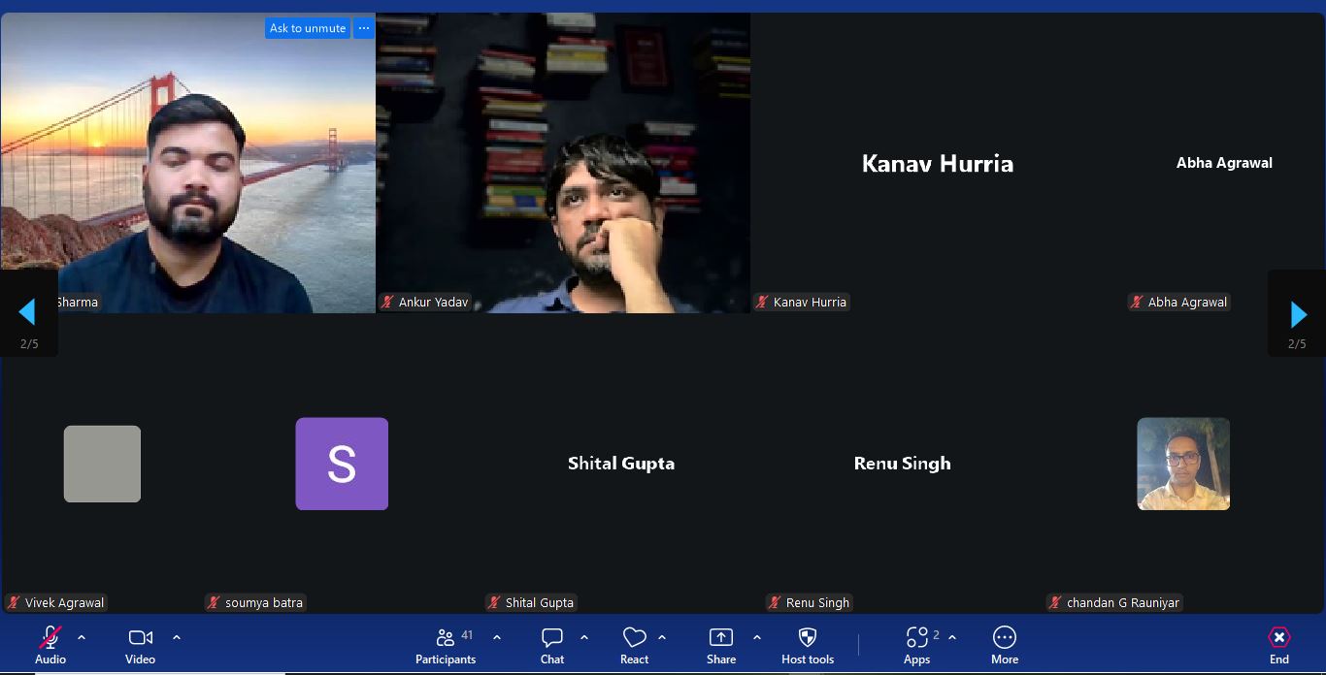Select chandan G Rauniyar's profile thumbnail

[1183, 464]
